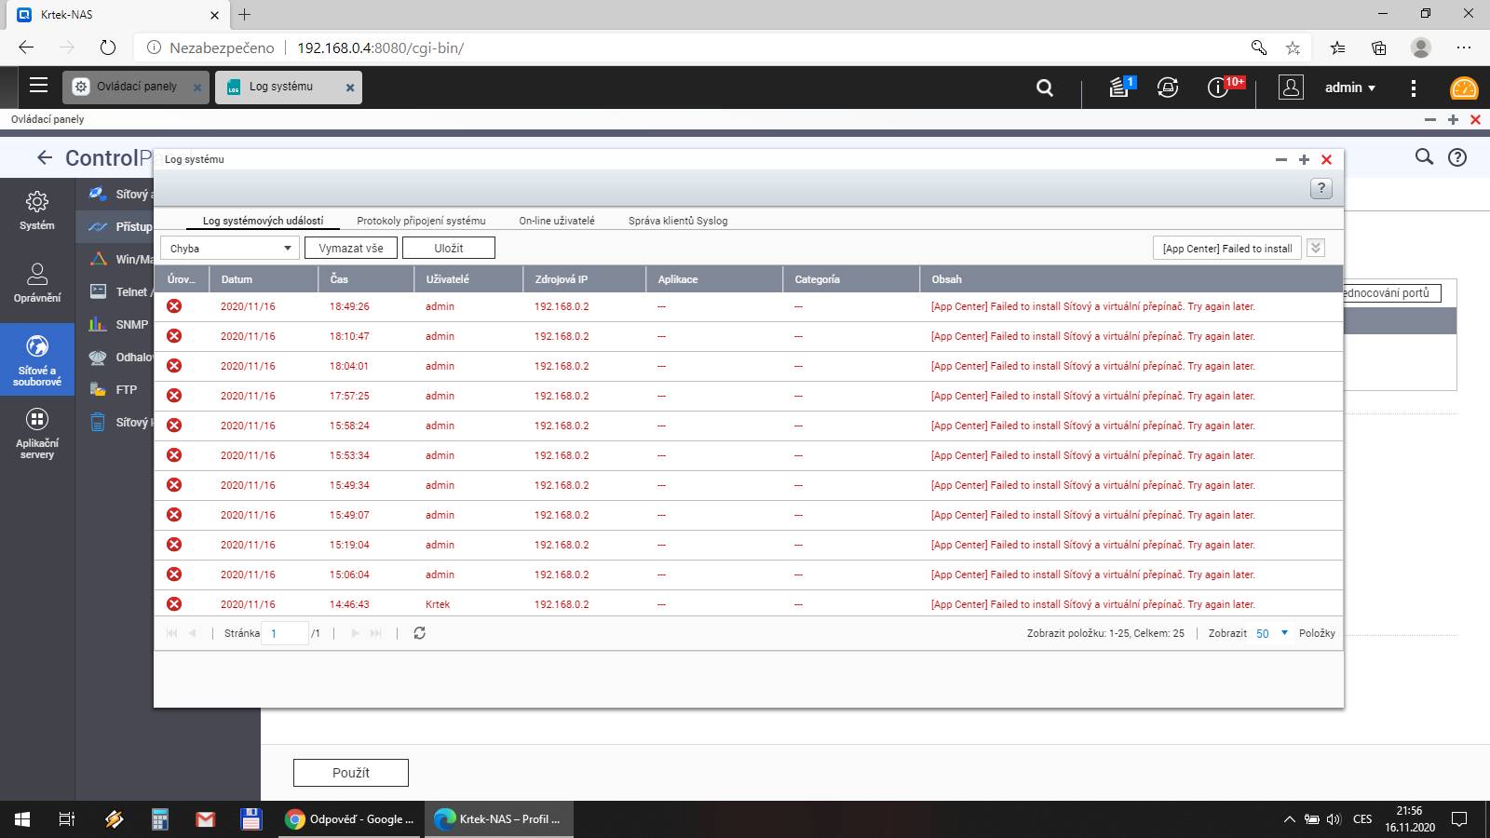Refresh the log list
The width and height of the screenshot is (1490, 838).
click(419, 633)
